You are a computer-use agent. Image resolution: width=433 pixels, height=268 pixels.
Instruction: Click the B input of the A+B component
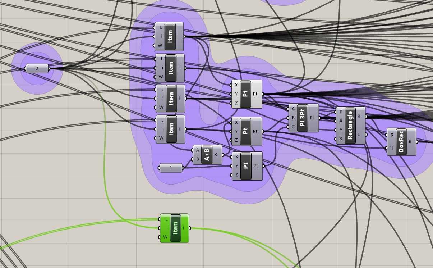(198, 159)
